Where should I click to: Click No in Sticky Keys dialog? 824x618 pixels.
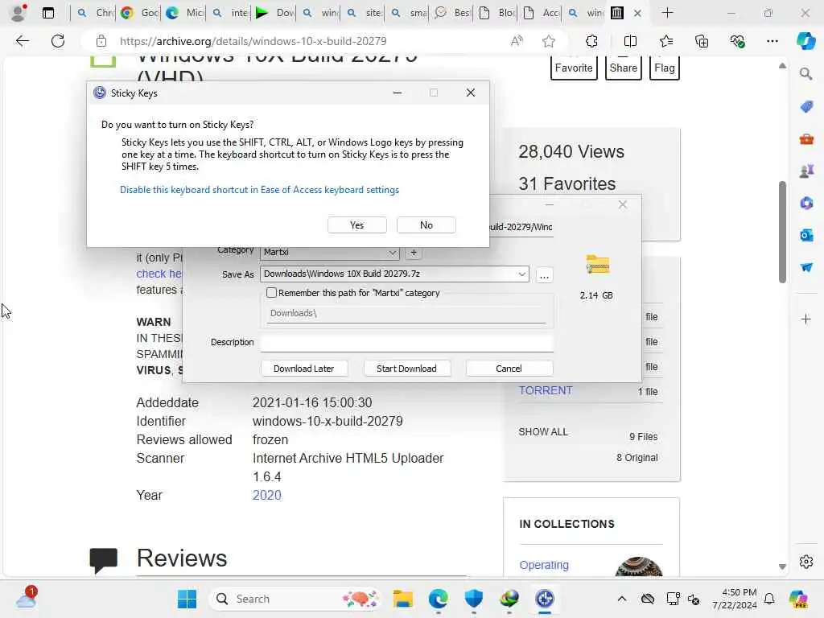tap(426, 225)
